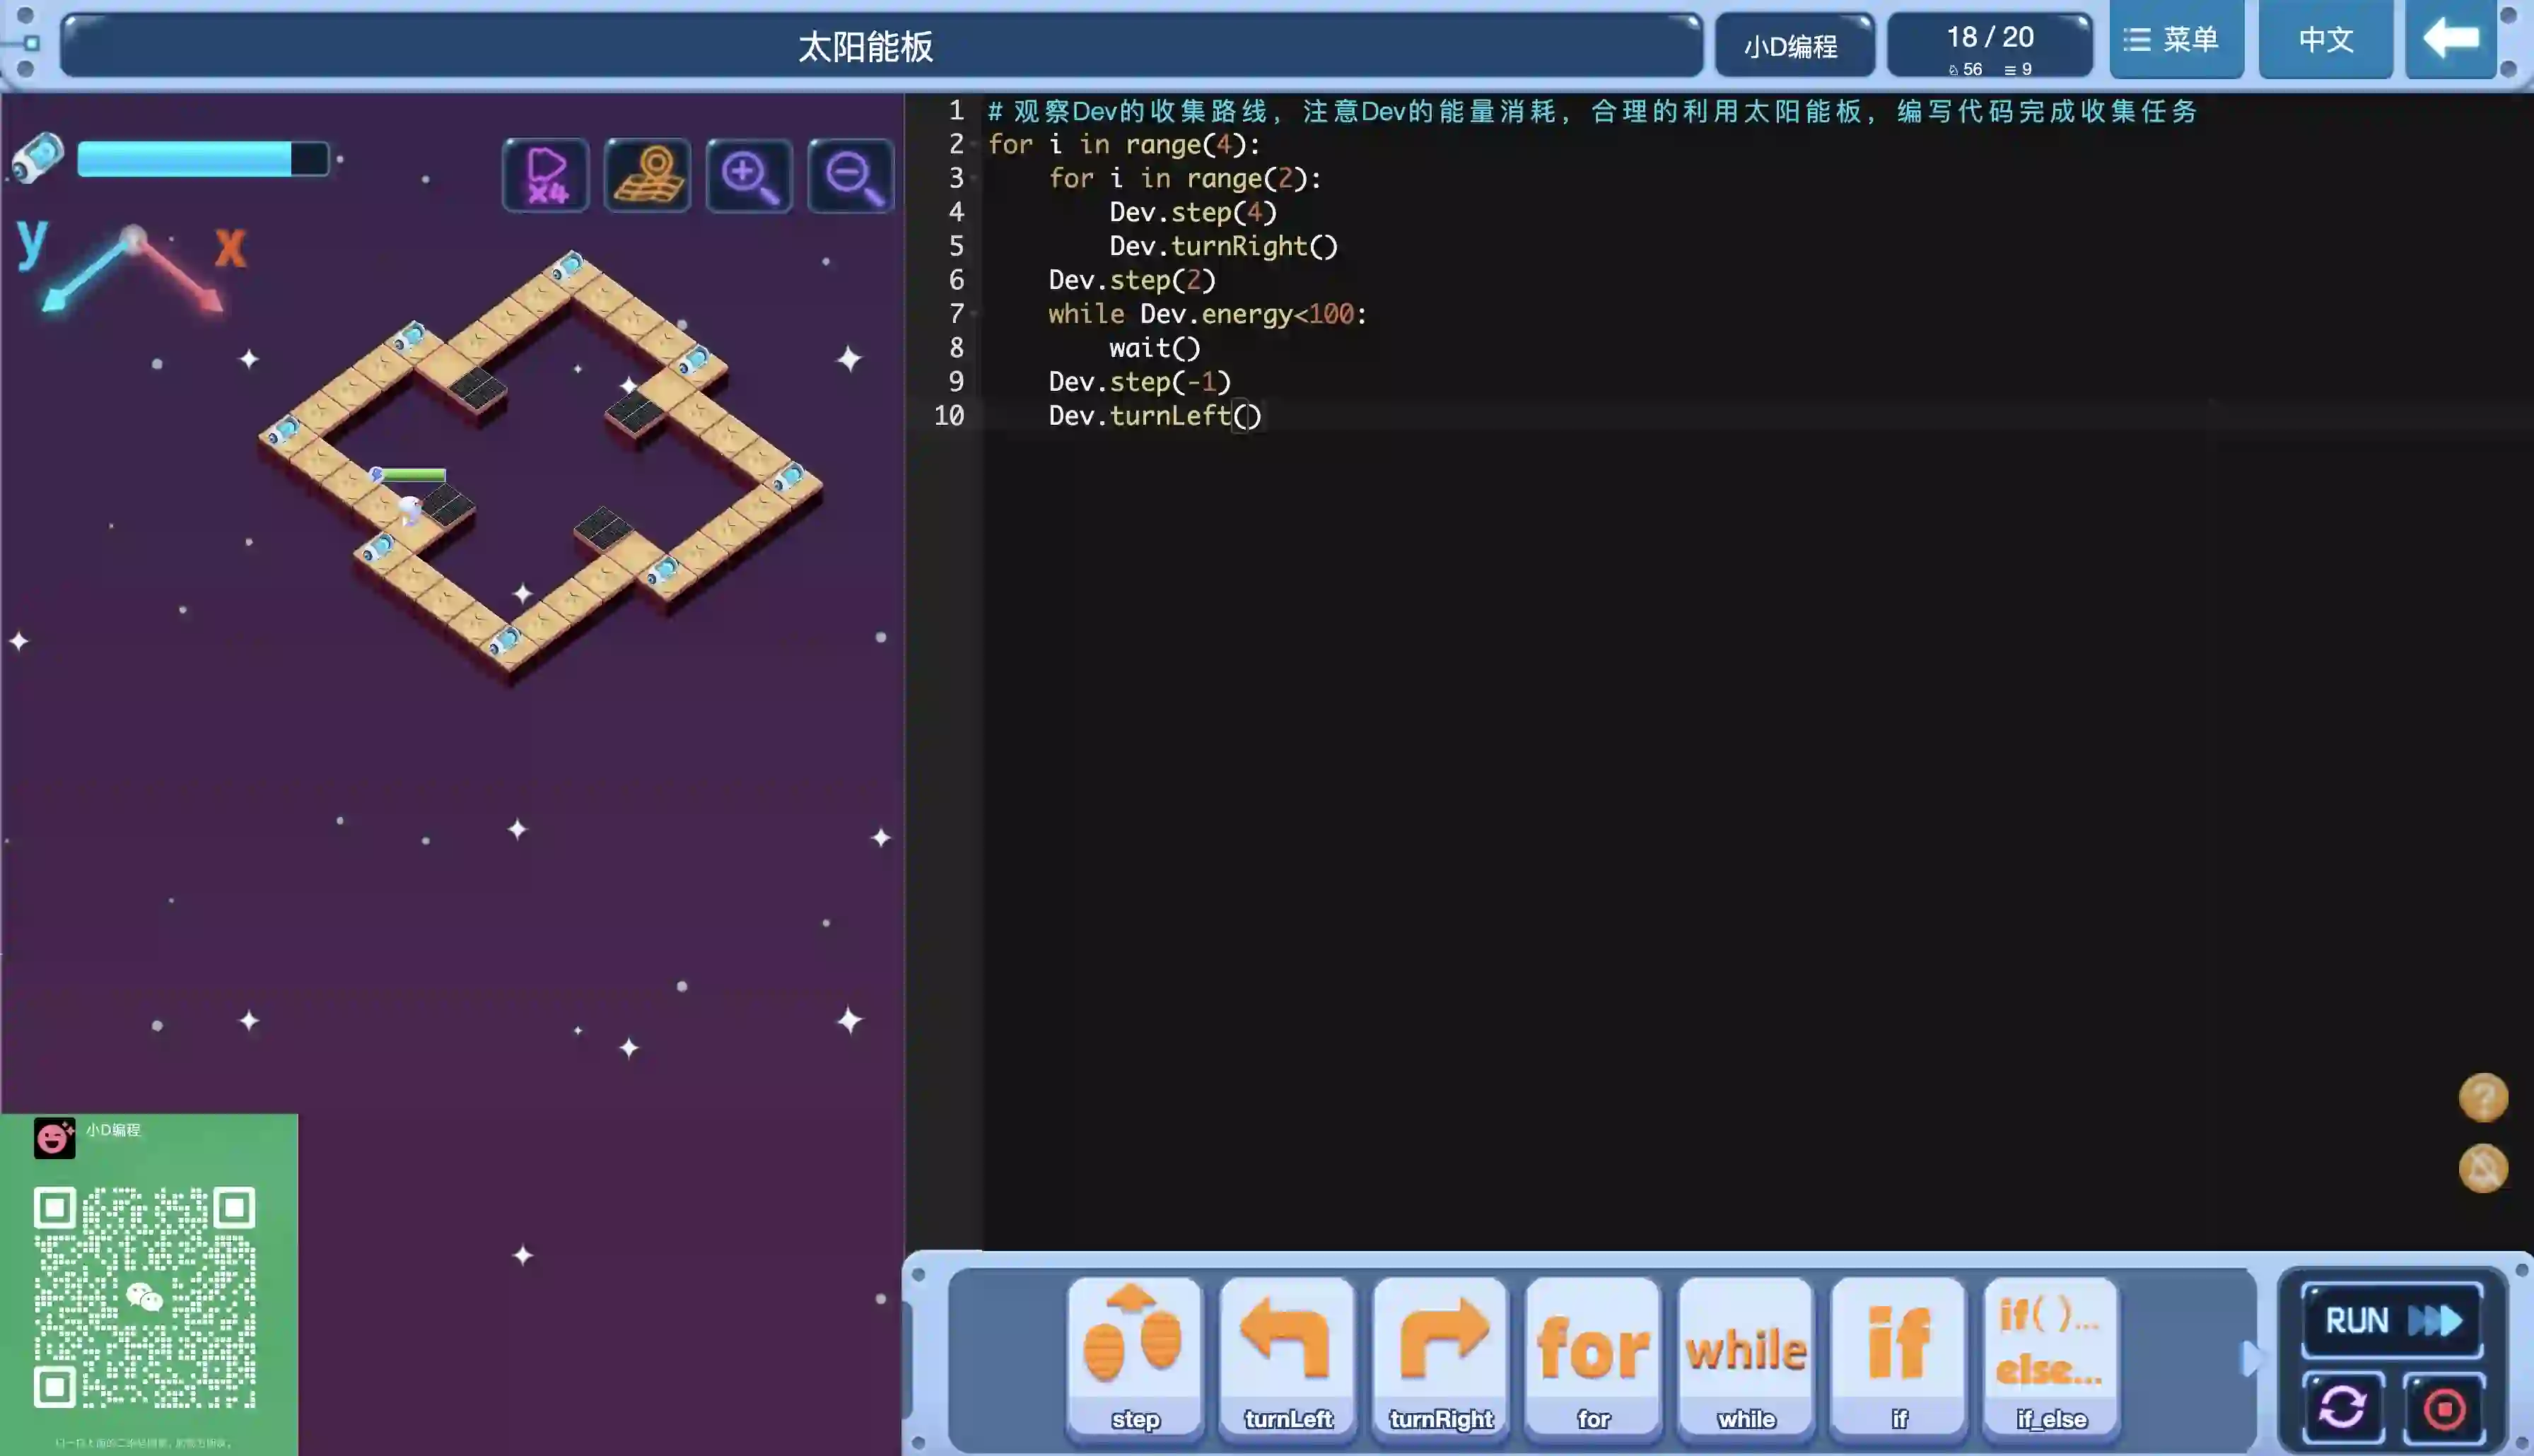Insert the step code block
The width and height of the screenshot is (2534, 1456).
(1134, 1355)
